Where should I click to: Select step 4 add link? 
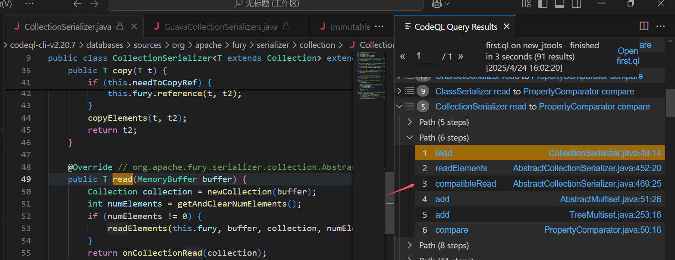(x=442, y=199)
